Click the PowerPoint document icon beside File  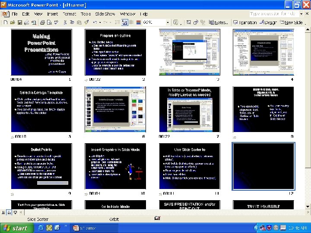(6, 14)
